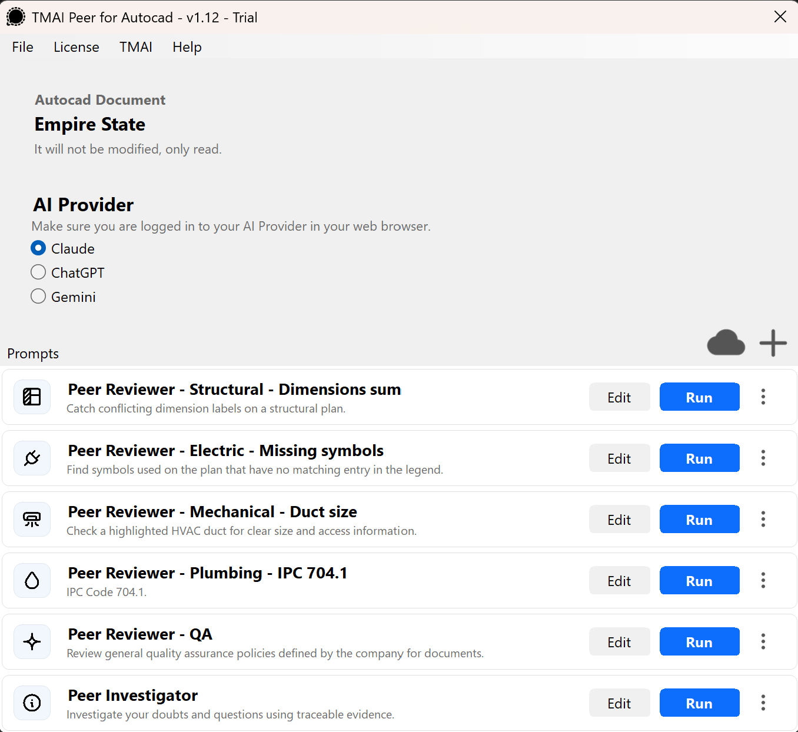Viewport: 798px width, 732px height.
Task: Click the TMAI app logo in title bar
Action: pyautogui.click(x=16, y=17)
